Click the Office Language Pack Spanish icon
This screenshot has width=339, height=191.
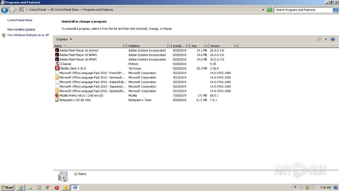pyautogui.click(x=57, y=91)
